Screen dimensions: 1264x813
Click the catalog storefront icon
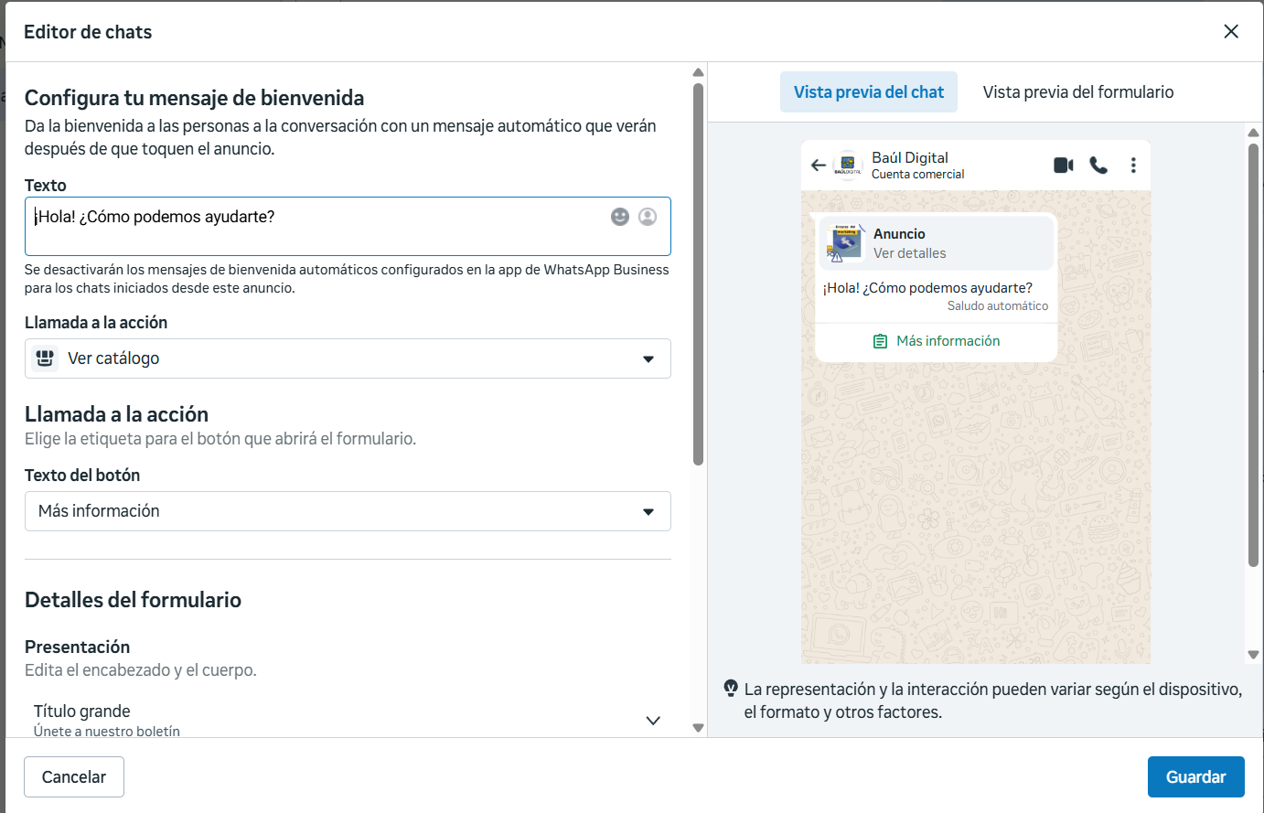click(45, 358)
